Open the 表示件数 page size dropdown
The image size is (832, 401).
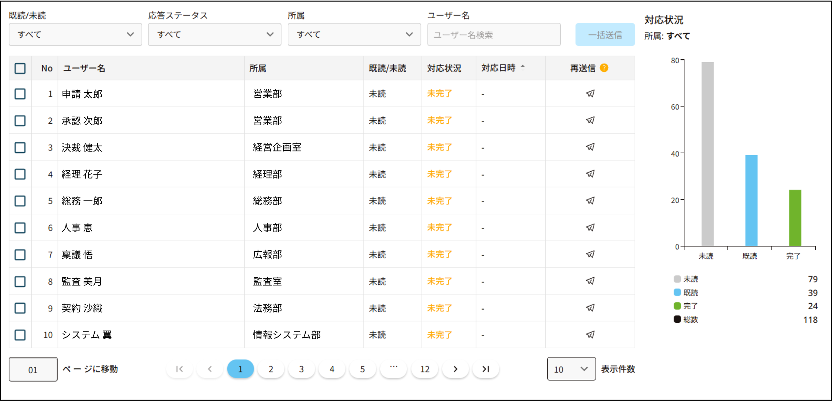click(x=571, y=369)
